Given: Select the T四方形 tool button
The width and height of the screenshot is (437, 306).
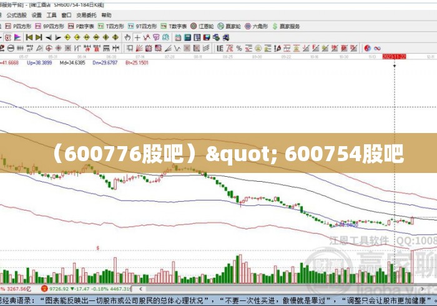Looking at the screenshot, I should click(x=110, y=26).
